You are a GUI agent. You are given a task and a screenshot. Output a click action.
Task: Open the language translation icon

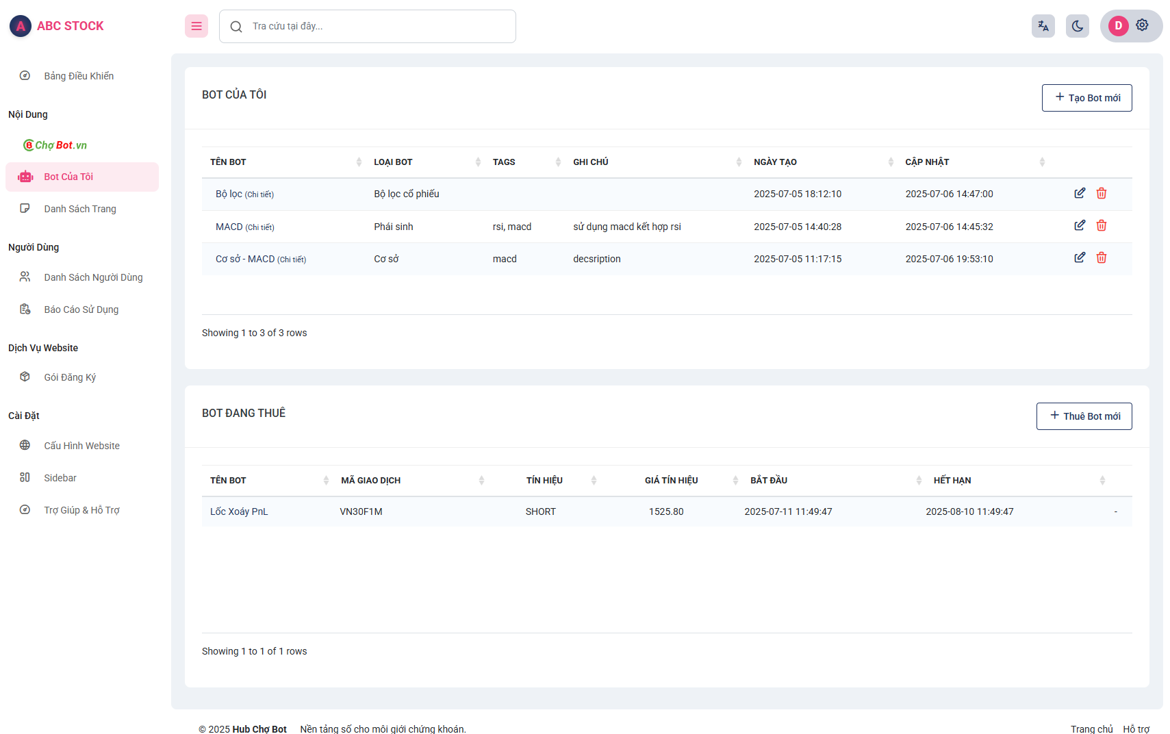[1043, 26]
